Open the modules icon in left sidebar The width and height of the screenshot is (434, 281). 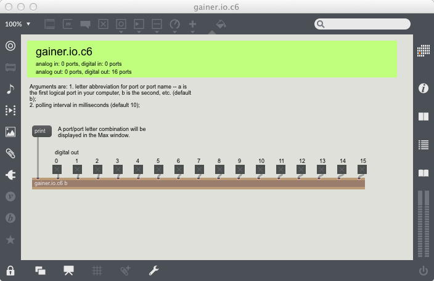tap(10, 68)
